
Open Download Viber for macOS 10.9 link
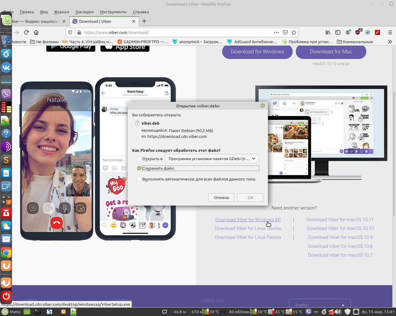pyautogui.click(x=340, y=237)
